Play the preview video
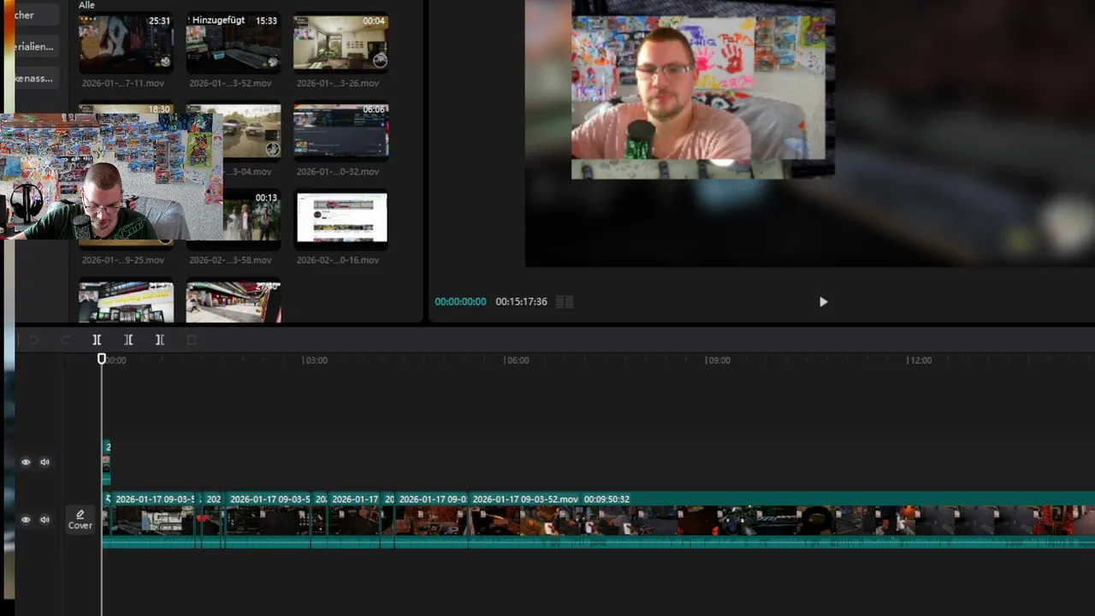The height and width of the screenshot is (616, 1095). pos(823,301)
